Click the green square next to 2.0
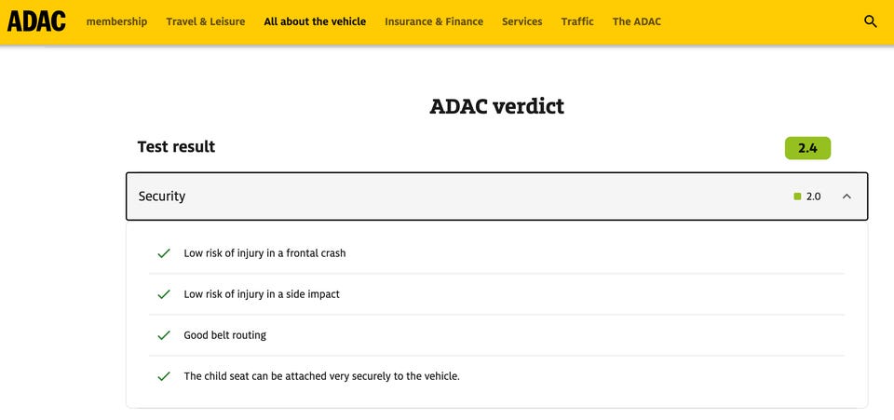 [x=797, y=196]
